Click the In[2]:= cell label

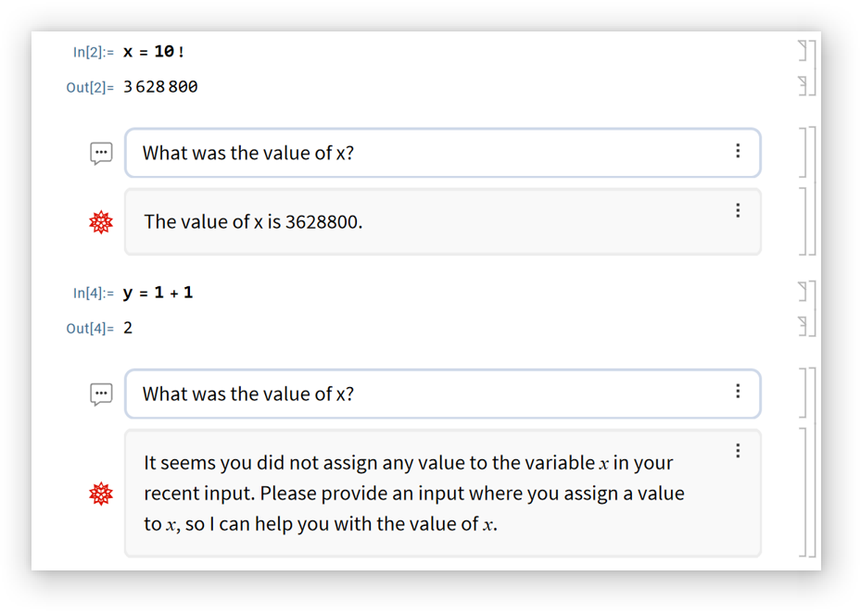pos(93,53)
